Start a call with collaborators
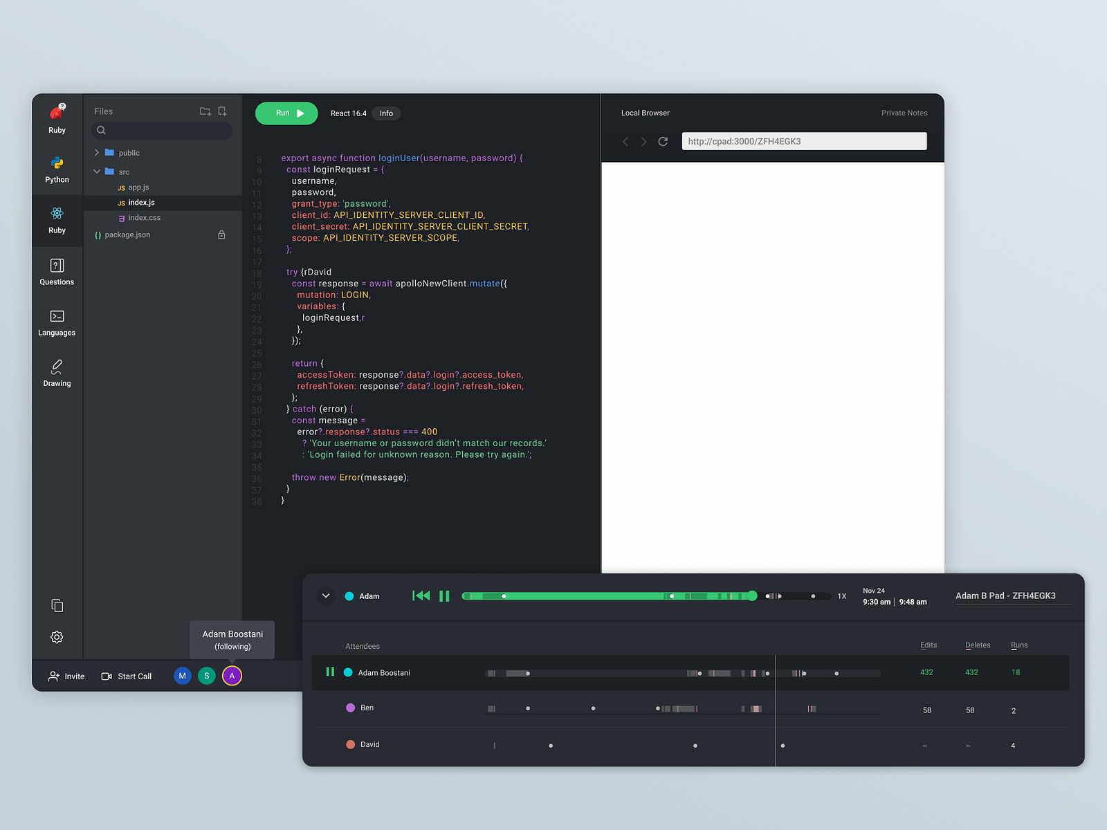 coord(126,676)
